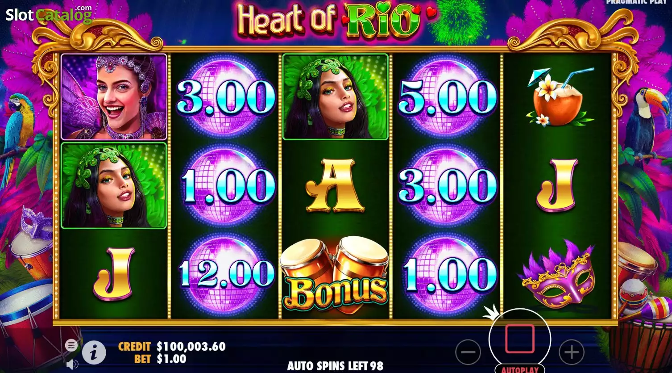Click the Bonus bongo drums symbol

click(x=335, y=273)
